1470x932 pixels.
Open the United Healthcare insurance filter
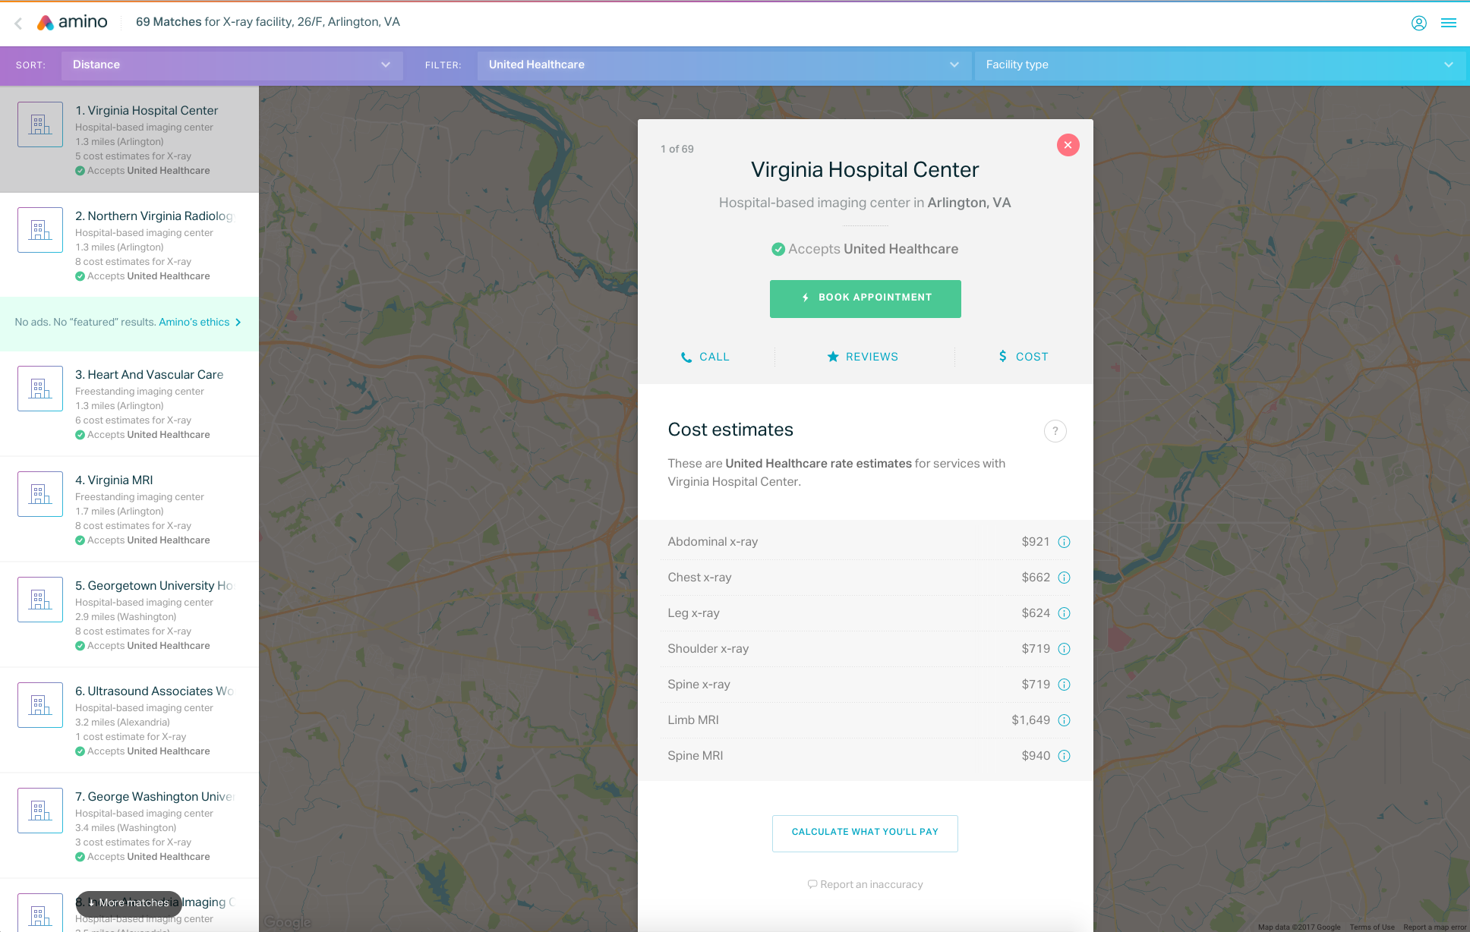724,65
